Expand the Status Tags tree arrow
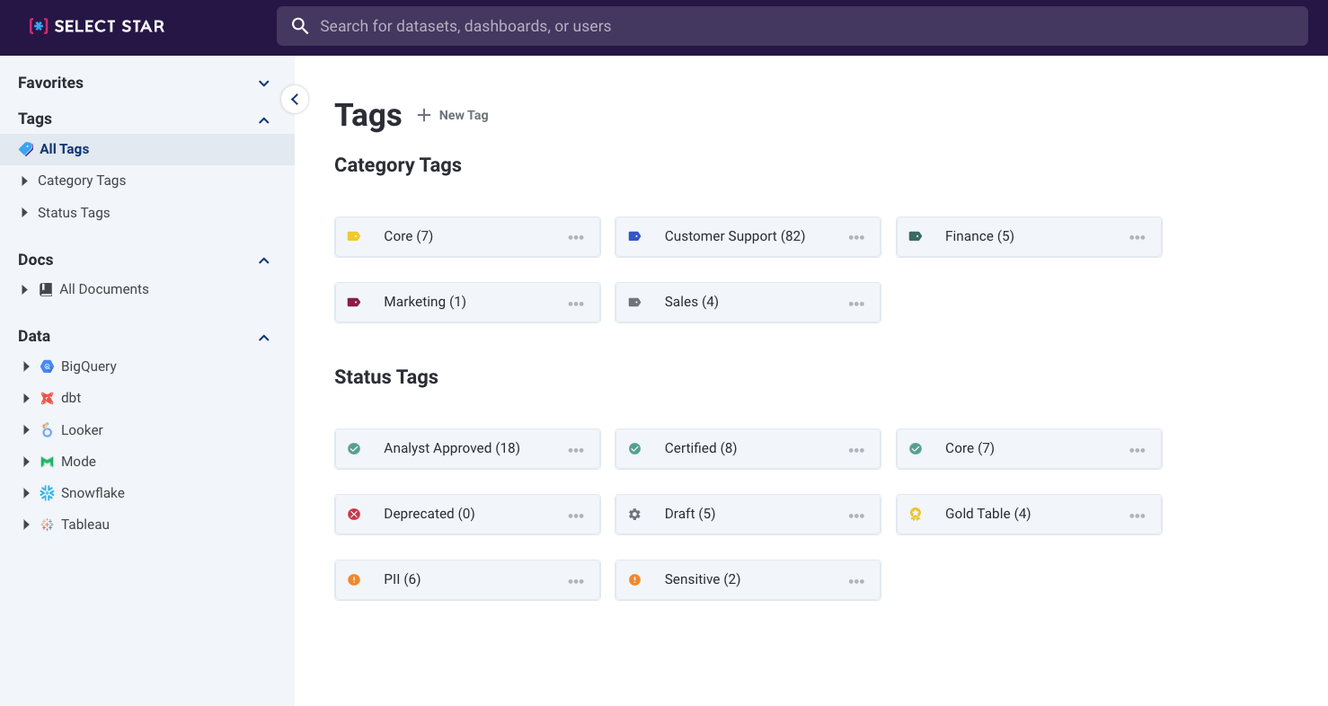This screenshot has height=706, width=1328. coord(24,213)
